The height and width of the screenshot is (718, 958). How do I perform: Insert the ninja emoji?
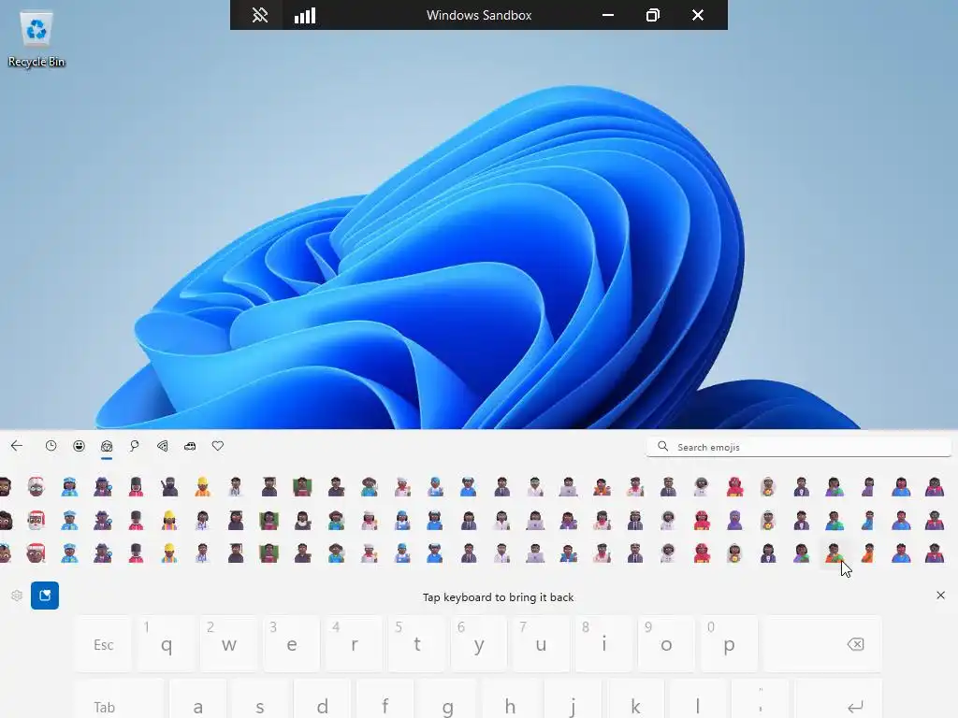tap(169, 486)
